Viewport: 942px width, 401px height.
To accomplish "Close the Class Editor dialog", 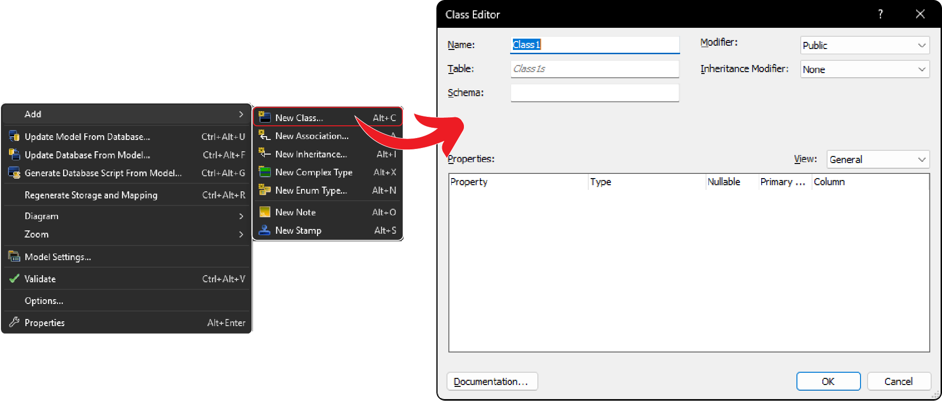I will tap(920, 14).
